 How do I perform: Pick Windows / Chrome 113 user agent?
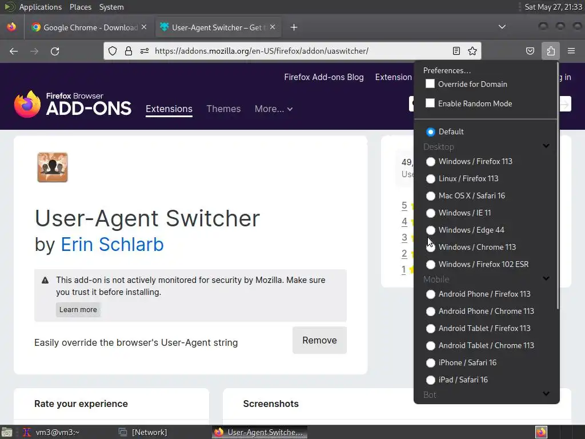pyautogui.click(x=431, y=248)
